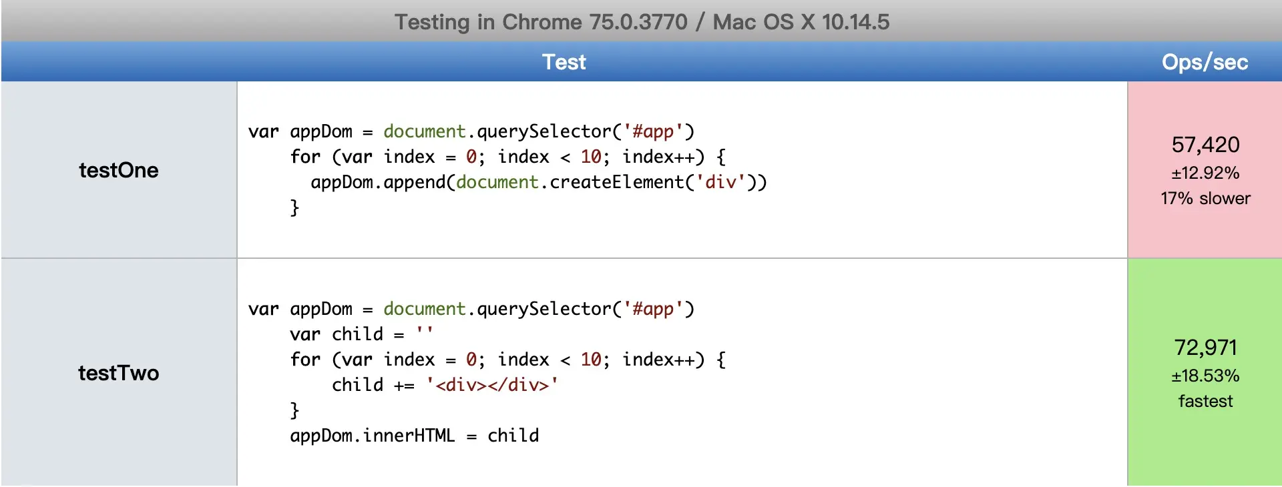Click the appDom.append createElement code line
The image size is (1282, 487).
(538, 182)
